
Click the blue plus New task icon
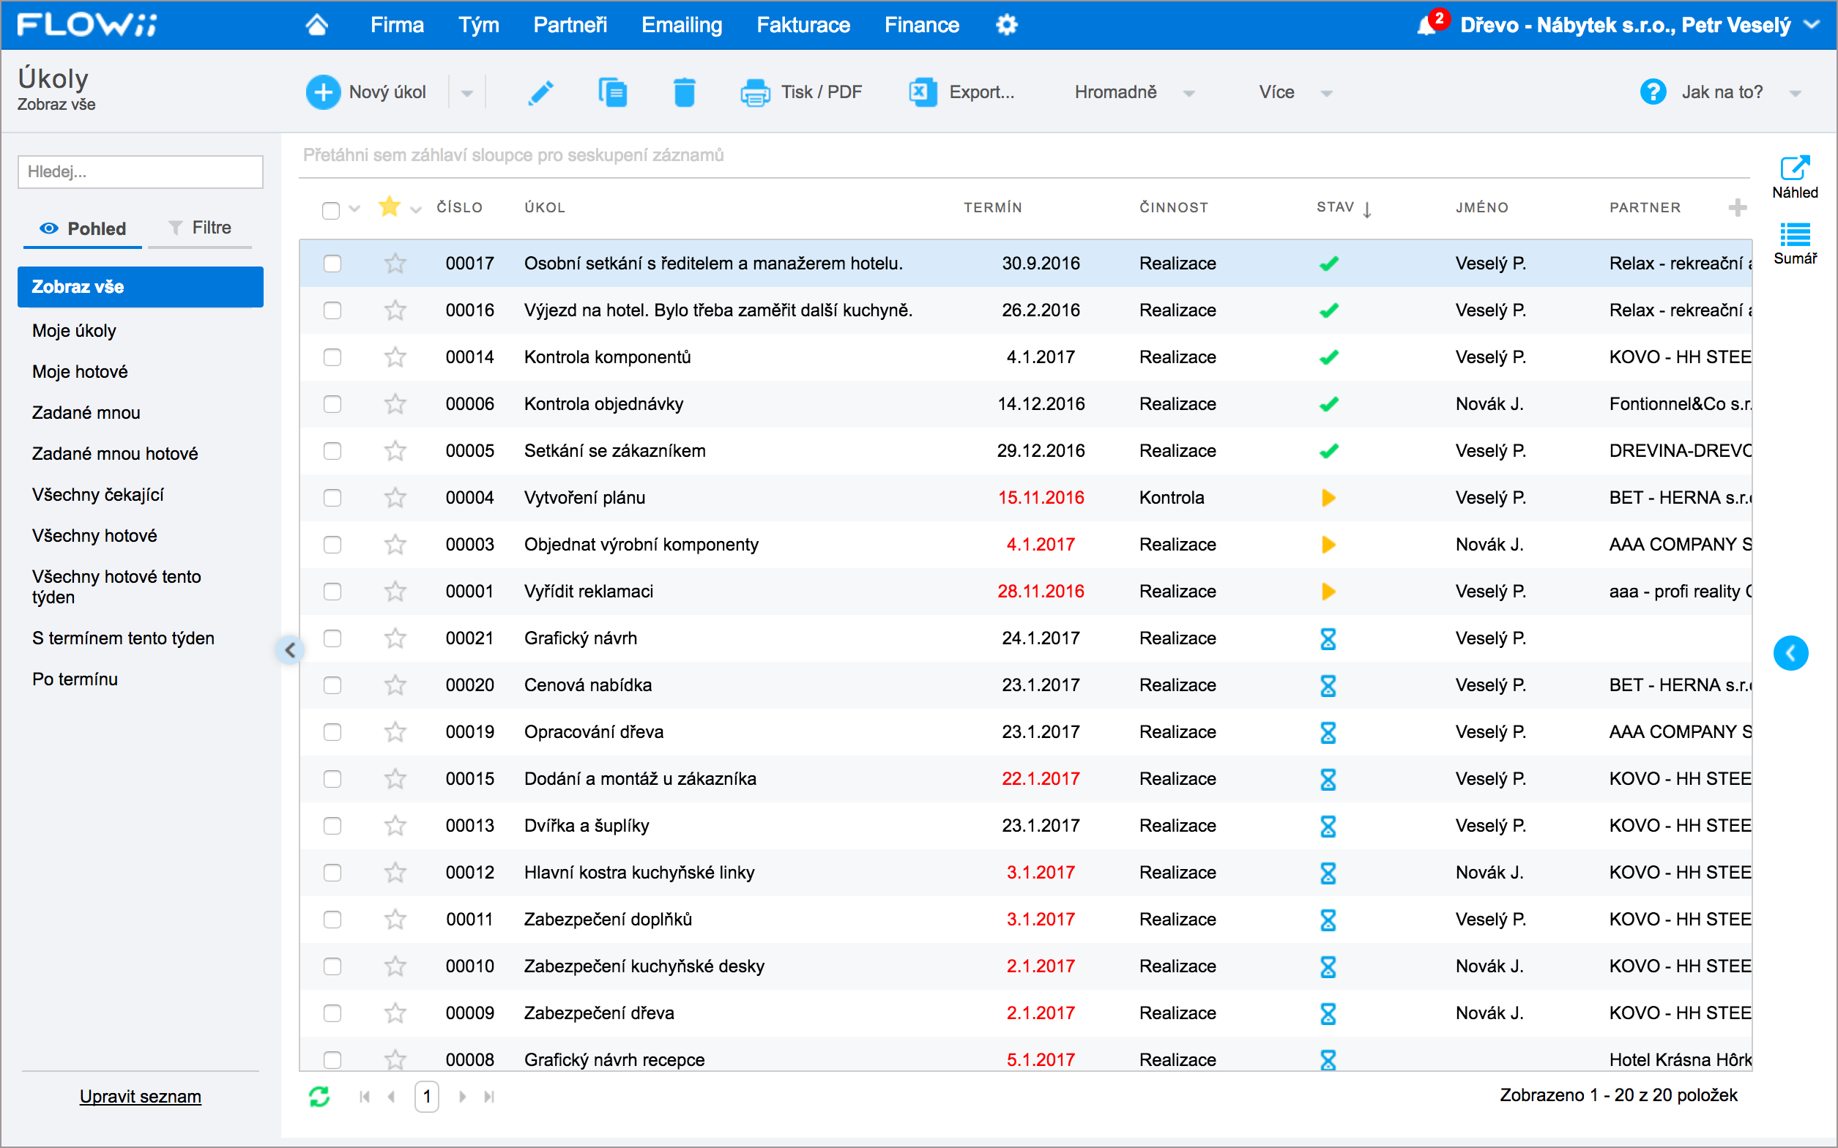click(323, 93)
